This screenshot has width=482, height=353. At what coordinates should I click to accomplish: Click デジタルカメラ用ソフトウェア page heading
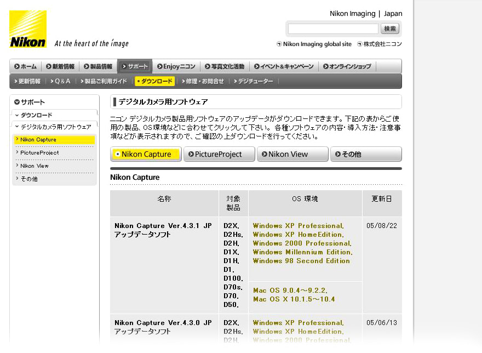pyautogui.click(x=163, y=102)
